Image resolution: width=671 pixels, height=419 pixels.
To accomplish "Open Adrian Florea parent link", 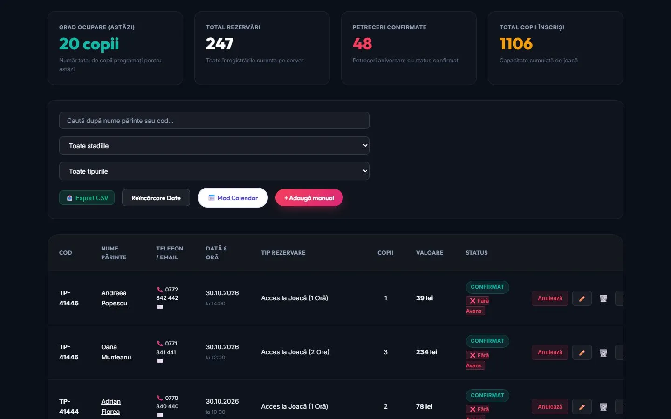I will coord(111,406).
